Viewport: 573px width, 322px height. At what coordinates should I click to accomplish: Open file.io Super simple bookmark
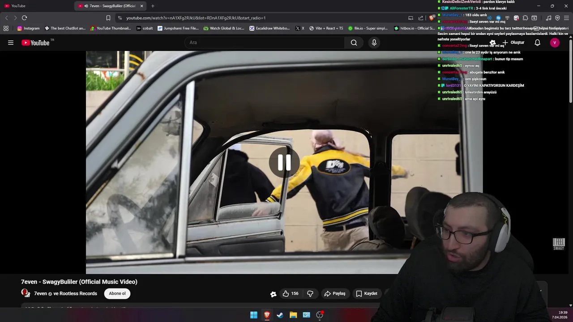(368, 28)
